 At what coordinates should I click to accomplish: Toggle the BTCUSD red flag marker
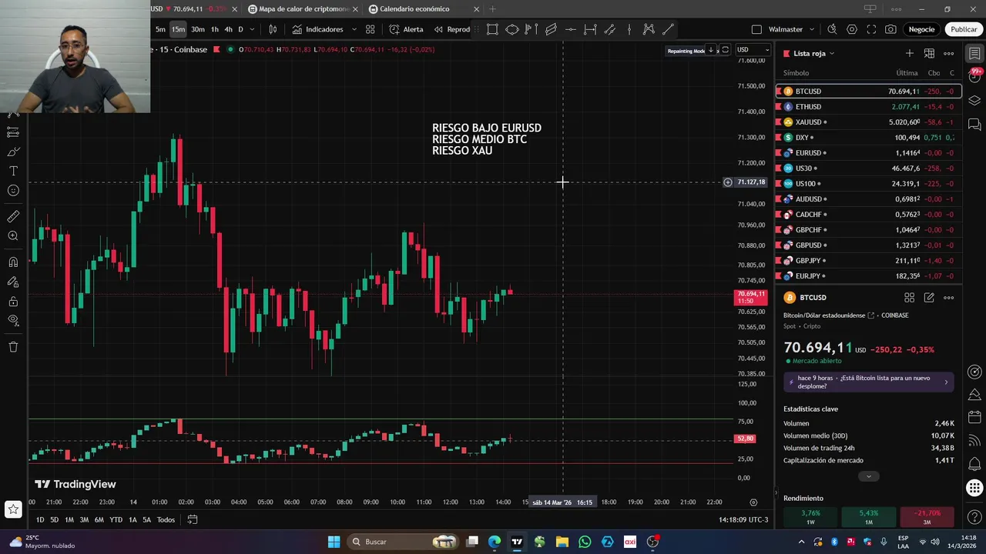(x=779, y=91)
